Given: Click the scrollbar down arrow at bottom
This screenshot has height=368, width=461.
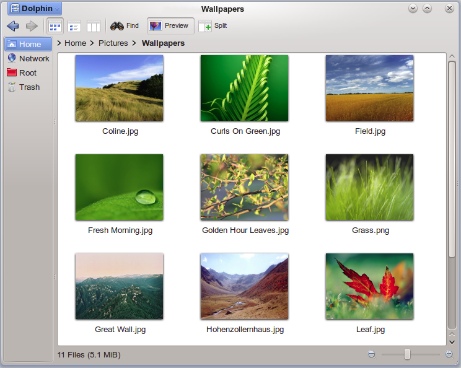Looking at the screenshot, I should tap(452, 342).
